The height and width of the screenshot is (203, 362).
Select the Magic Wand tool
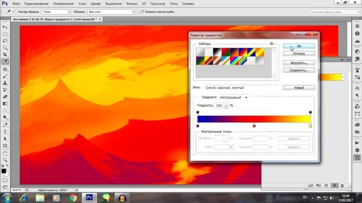(x=5, y=48)
